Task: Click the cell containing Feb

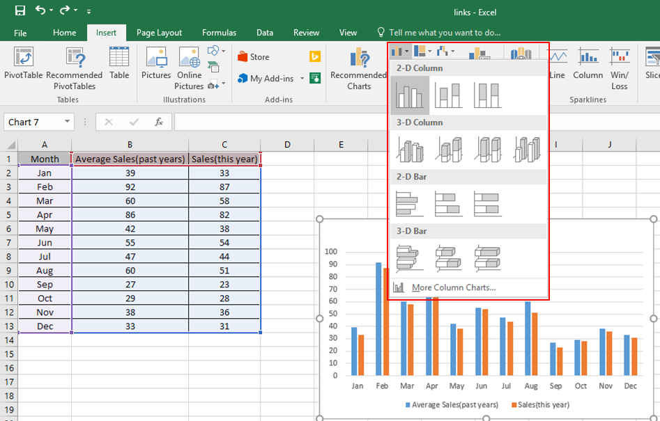Action: [45, 187]
